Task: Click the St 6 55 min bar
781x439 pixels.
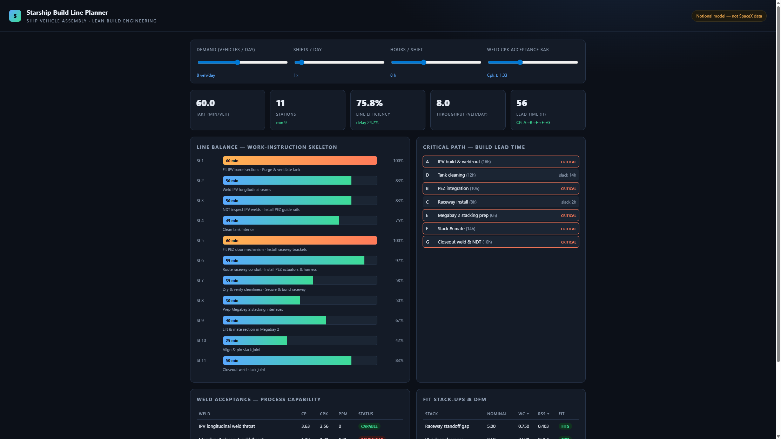Action: 294,260
